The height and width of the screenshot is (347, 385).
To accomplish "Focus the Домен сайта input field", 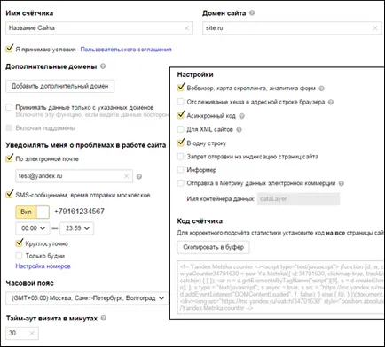I will [x=292, y=28].
